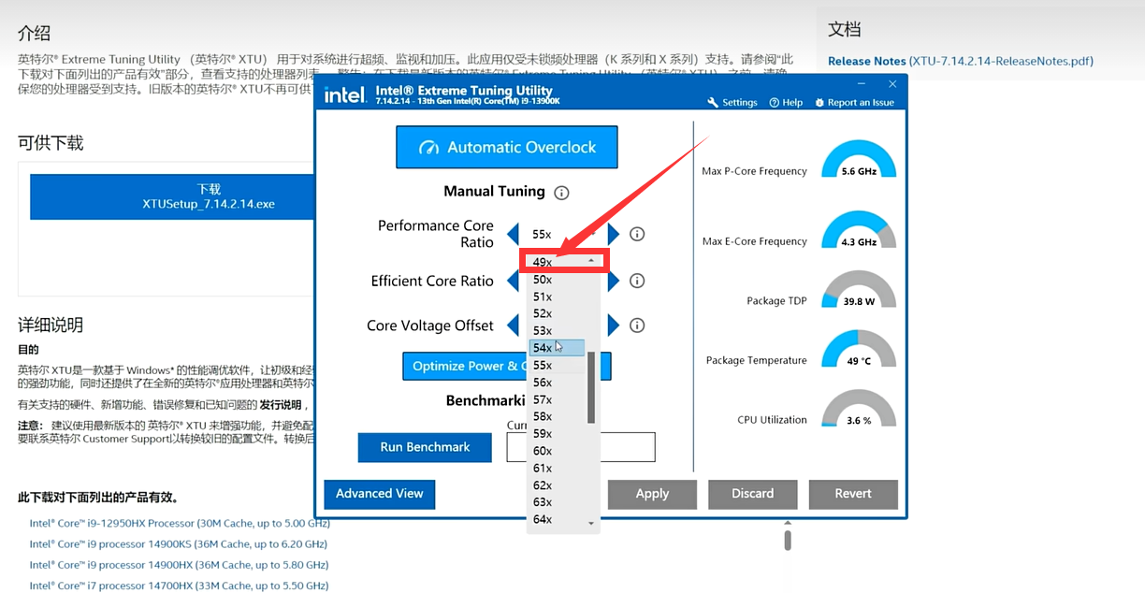Click Core Voltage Offset info icon
This screenshot has height=593, width=1145.
(x=637, y=325)
